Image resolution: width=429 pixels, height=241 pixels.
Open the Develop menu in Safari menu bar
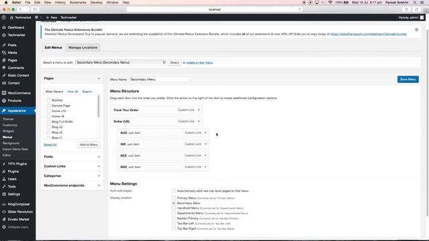[x=97, y=3]
